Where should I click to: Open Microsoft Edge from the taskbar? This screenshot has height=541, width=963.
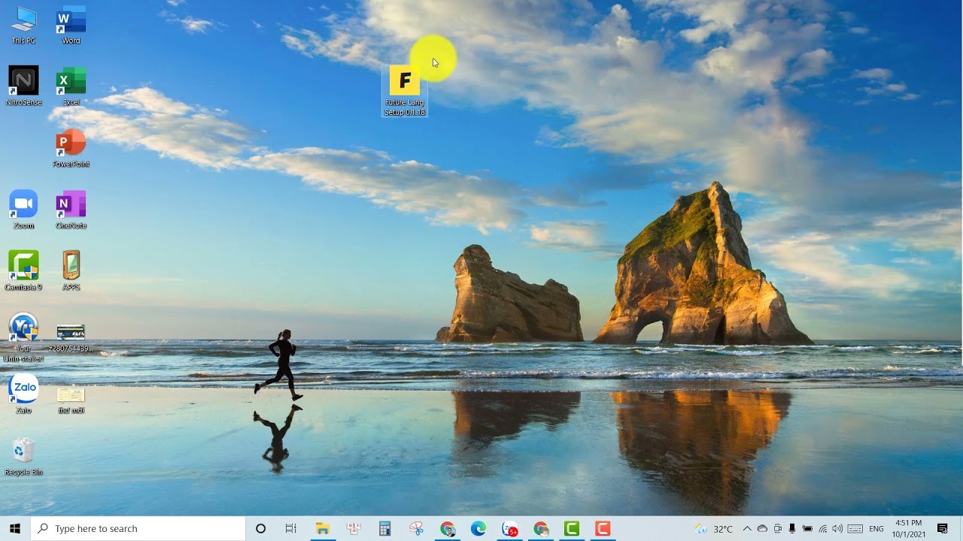pos(478,529)
